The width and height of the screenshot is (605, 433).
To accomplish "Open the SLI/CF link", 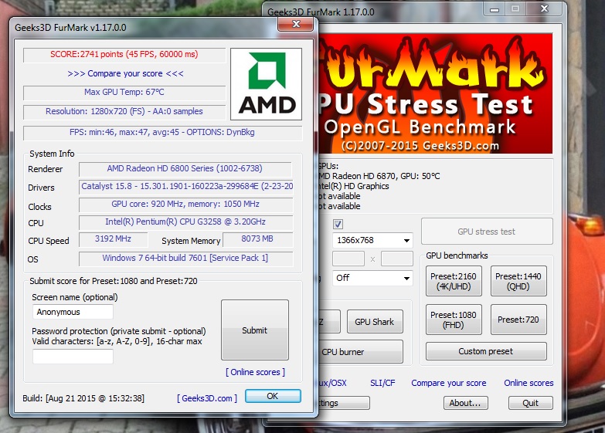I will coord(382,383).
